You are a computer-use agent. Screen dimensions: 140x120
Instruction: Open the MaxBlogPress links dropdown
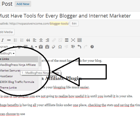point(8,53)
